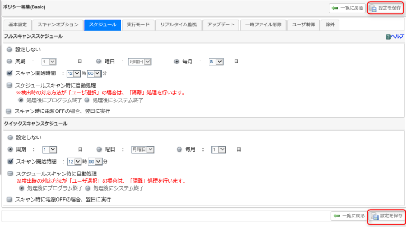Toggle quick scan スキャン開始時間 checkbox
Screen dimensions: 406x227
11,162
